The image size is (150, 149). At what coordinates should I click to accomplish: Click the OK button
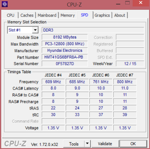tap(133, 144)
